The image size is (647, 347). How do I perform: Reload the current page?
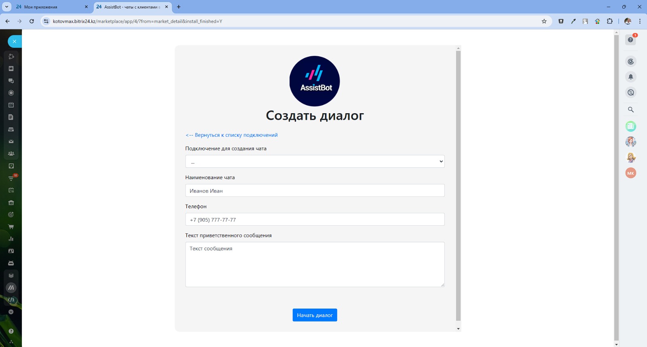click(32, 21)
